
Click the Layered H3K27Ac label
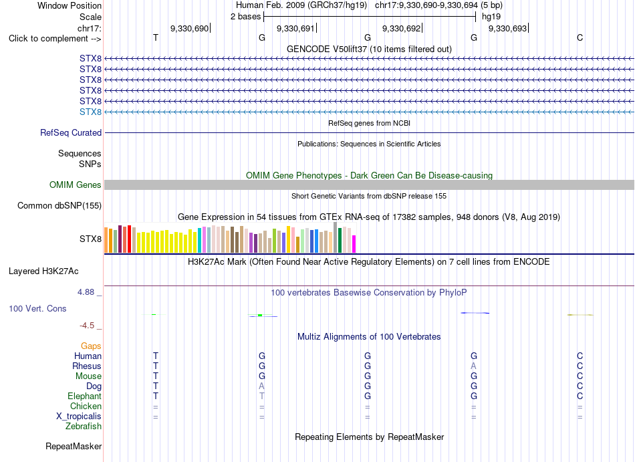[x=43, y=271]
